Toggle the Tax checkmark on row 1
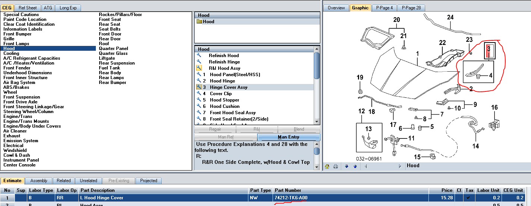531x206 pixels. click(468, 197)
